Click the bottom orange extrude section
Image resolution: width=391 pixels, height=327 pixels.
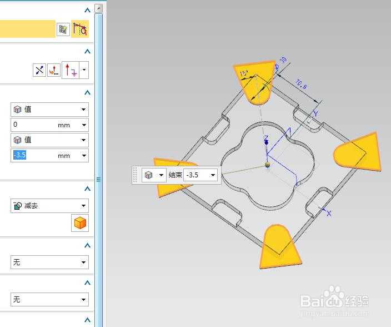280,246
